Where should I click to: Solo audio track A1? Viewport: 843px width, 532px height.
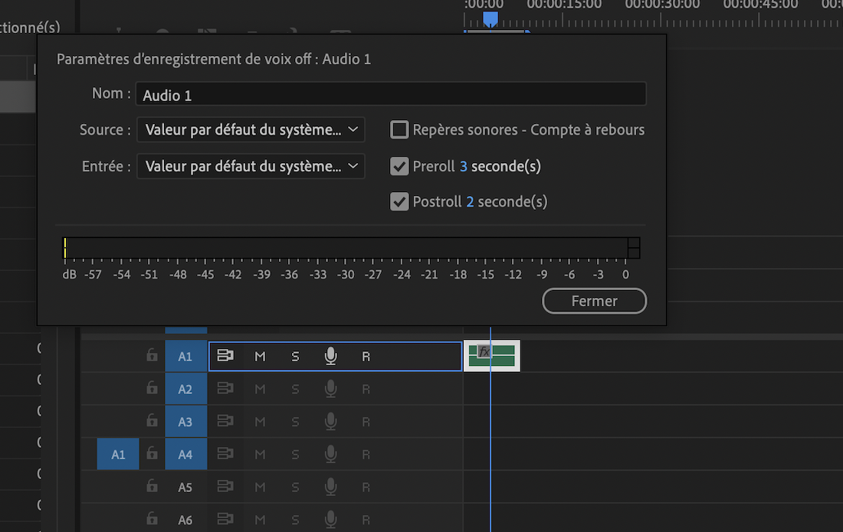point(295,357)
